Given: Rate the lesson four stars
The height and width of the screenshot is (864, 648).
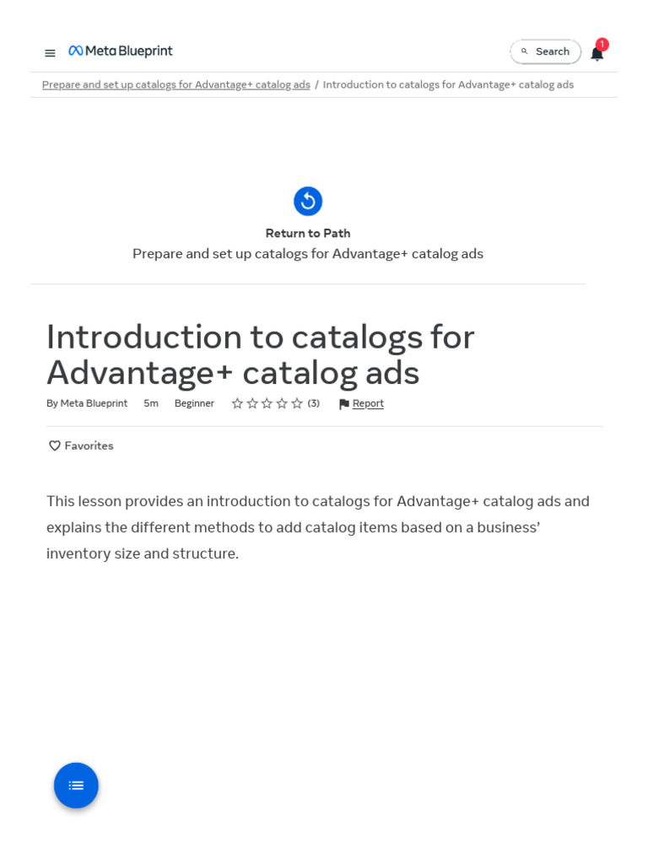Looking at the screenshot, I should pyautogui.click(x=282, y=403).
